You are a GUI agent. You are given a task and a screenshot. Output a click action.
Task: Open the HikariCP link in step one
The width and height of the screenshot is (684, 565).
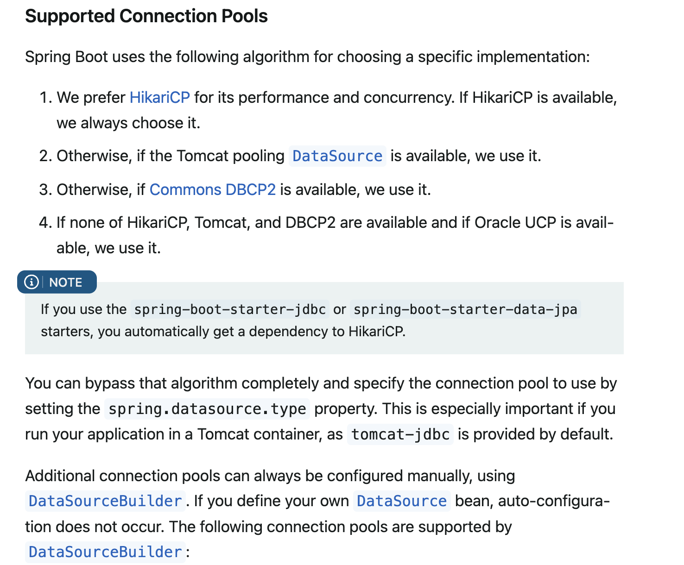click(x=159, y=98)
